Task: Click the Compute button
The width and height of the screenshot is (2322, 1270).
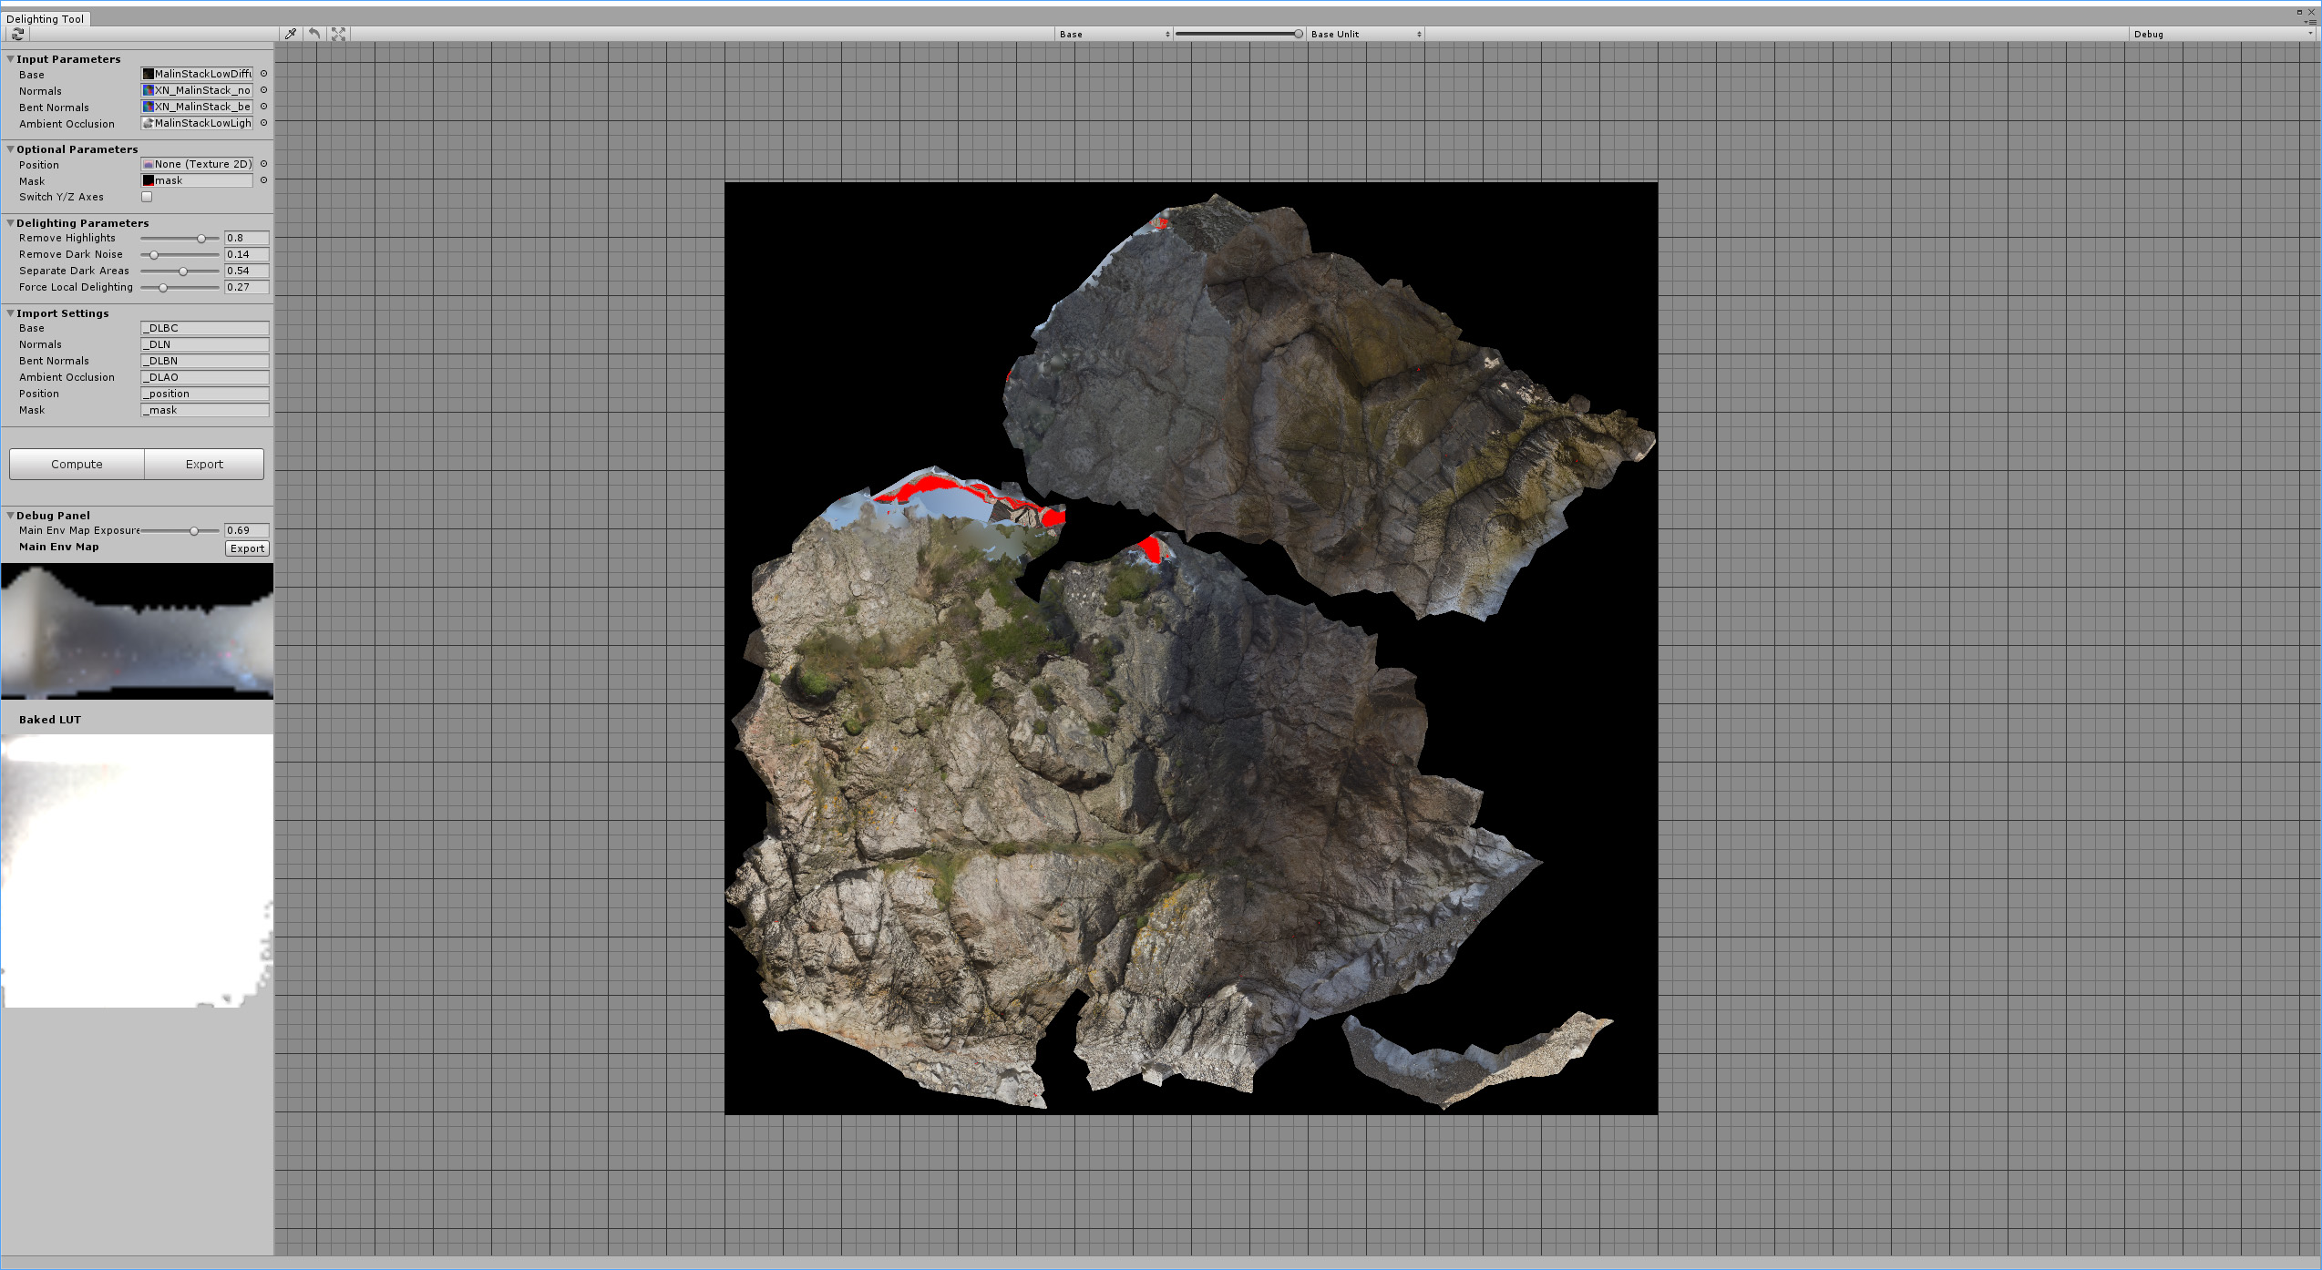Action: (77, 464)
